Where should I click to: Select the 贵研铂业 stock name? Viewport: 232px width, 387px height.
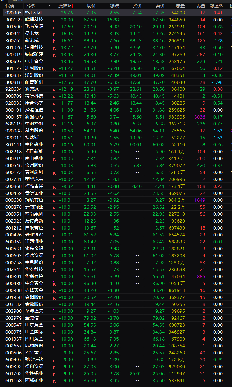pyautogui.click(x=34, y=193)
